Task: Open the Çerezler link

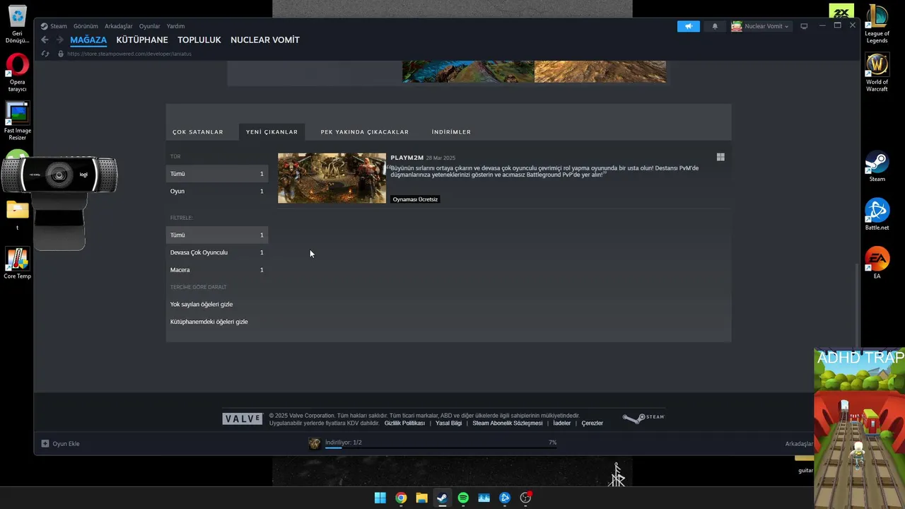Action: 592,423
